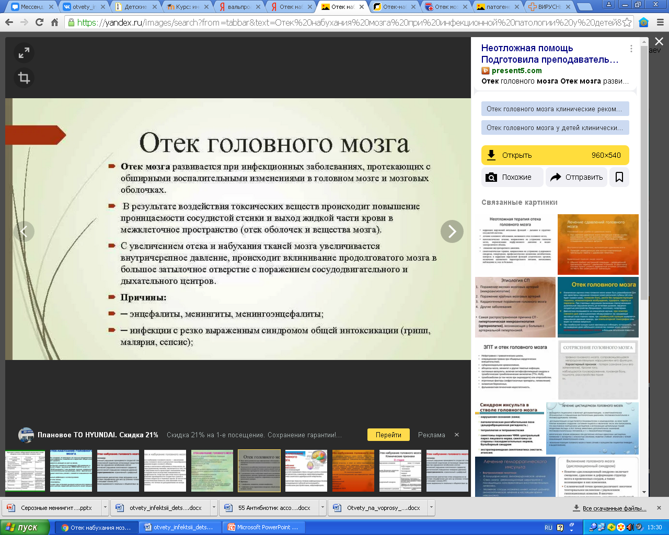Go to the next image with right arrow

point(452,231)
